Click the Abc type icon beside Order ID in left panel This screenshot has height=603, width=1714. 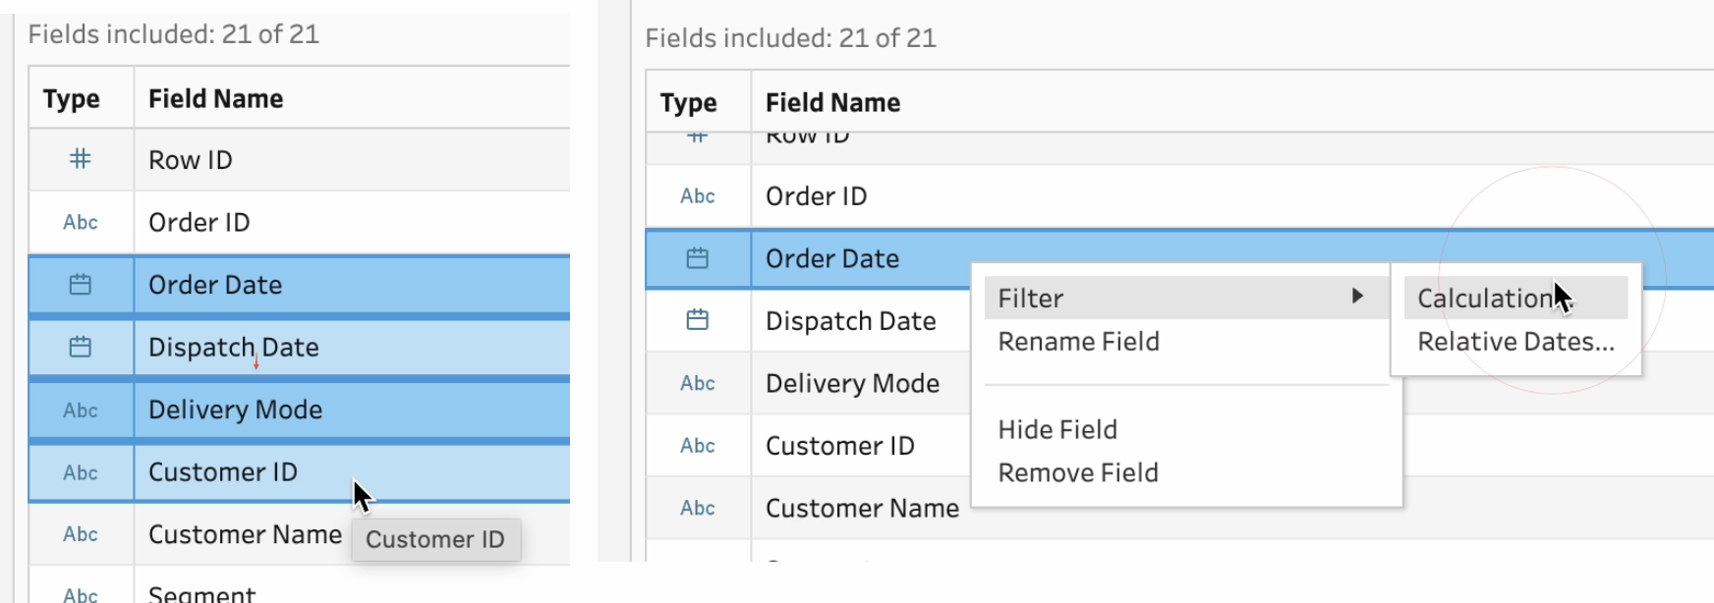[x=81, y=222]
